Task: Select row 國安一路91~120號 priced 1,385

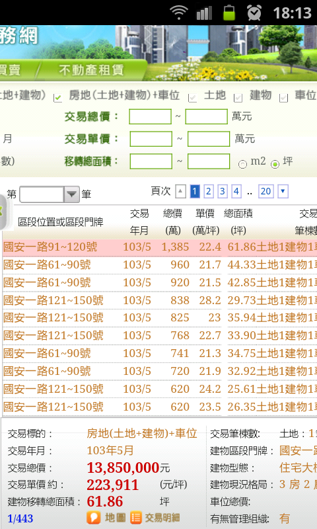Action: click(160, 247)
